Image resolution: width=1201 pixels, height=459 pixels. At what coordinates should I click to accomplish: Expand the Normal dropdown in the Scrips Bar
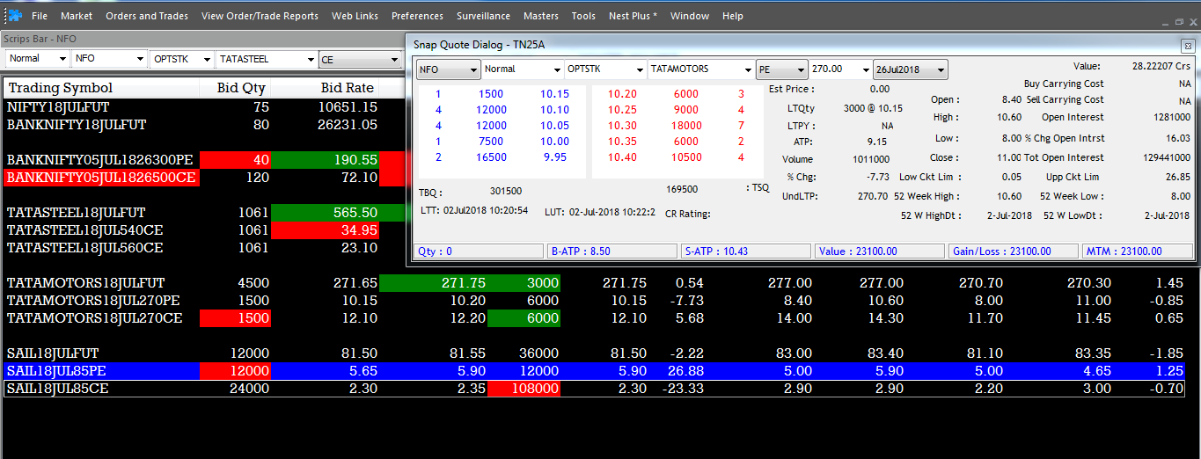62,59
